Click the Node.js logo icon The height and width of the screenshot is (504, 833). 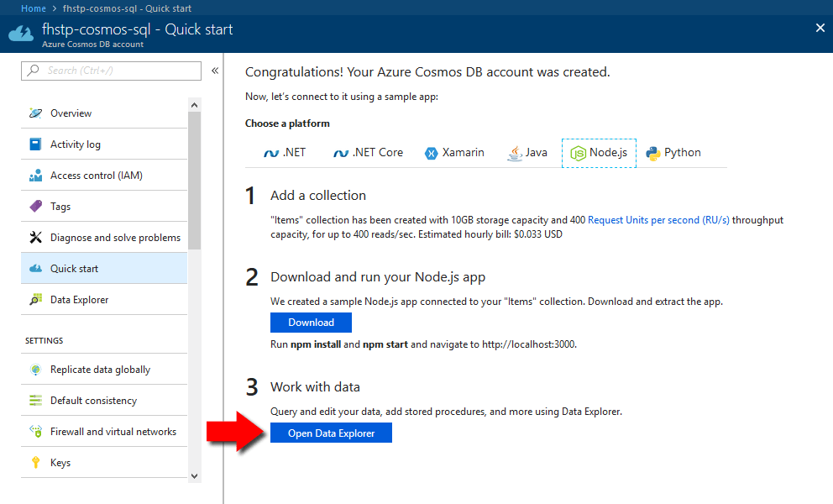578,153
